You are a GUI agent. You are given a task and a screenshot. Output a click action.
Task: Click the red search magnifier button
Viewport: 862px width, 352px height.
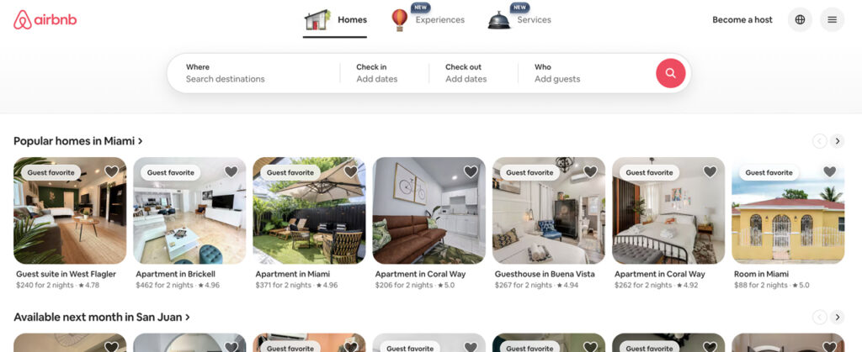pos(670,73)
